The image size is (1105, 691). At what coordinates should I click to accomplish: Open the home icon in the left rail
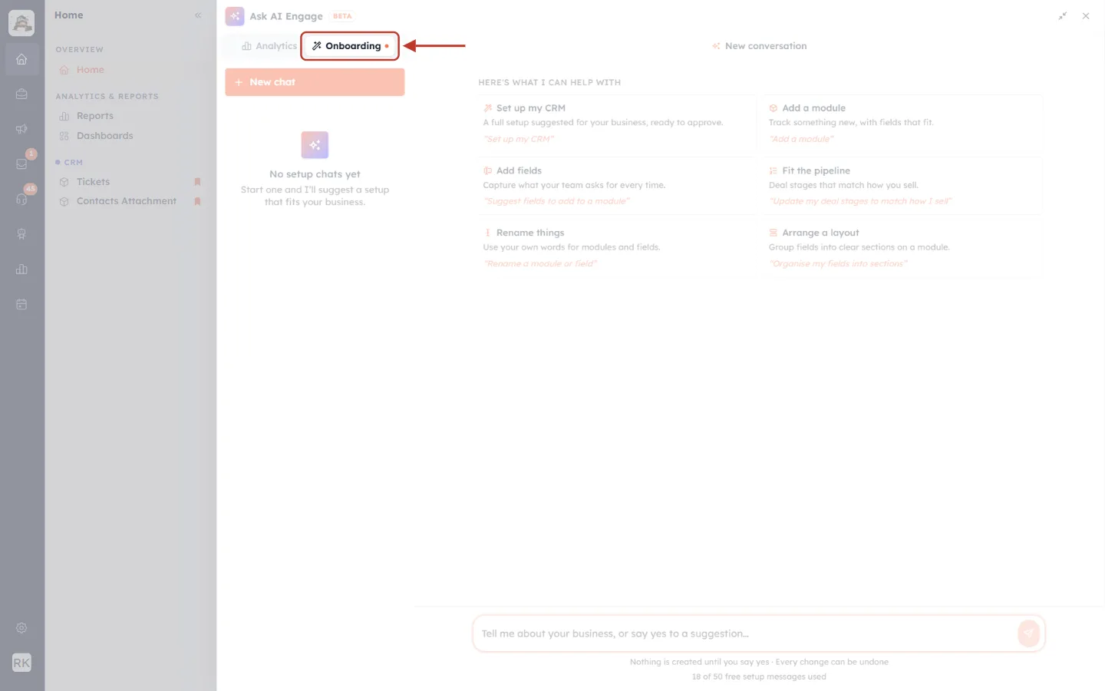[x=21, y=59]
